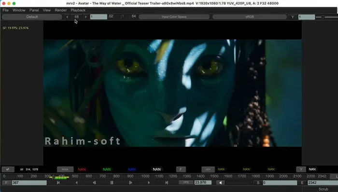Viewport: 338px width, 192px height.
Task: Increase exposure with the right arrow
Action: (86, 17)
